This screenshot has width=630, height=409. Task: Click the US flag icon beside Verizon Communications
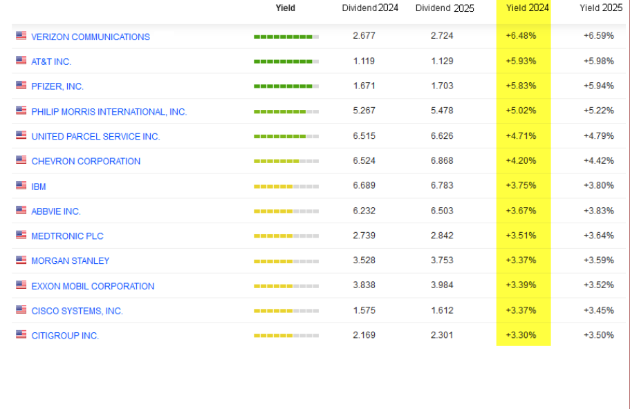(x=21, y=36)
